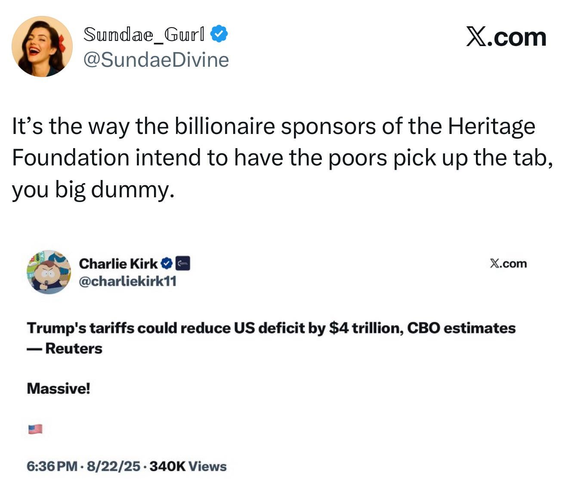Open Charlie Kirk's cartoon avatar
The image size is (568, 482).
tap(49, 272)
